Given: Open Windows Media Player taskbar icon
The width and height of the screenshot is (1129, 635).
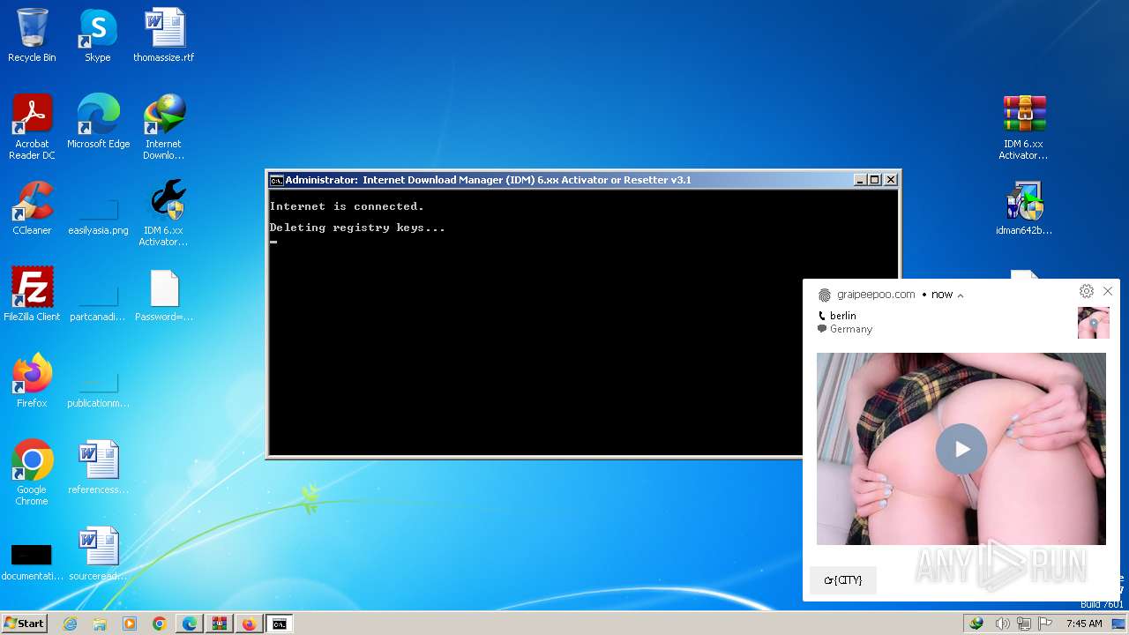Looking at the screenshot, I should 130,624.
